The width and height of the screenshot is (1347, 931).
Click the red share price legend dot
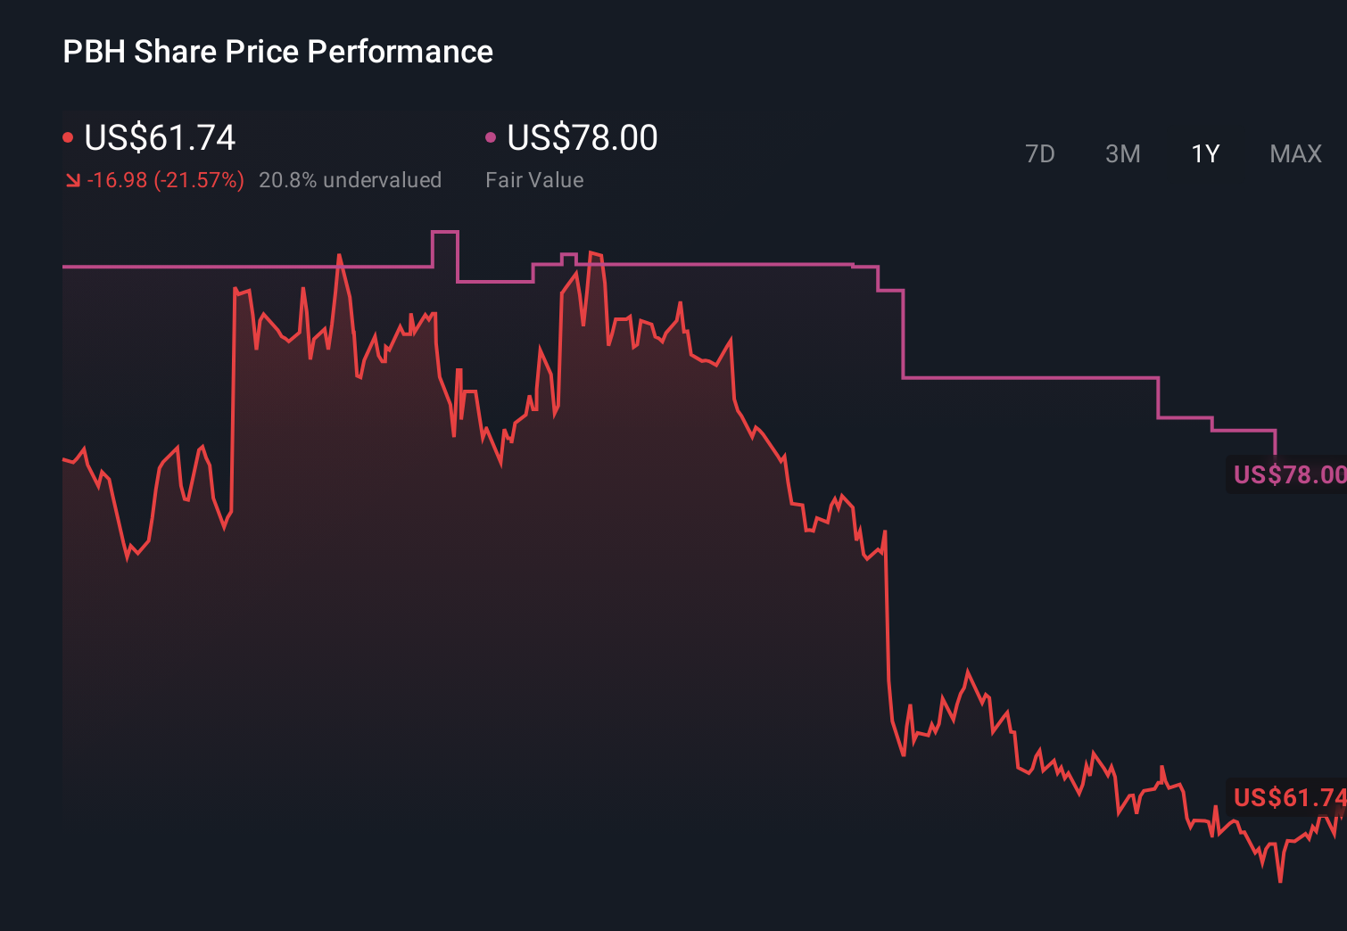tap(68, 136)
